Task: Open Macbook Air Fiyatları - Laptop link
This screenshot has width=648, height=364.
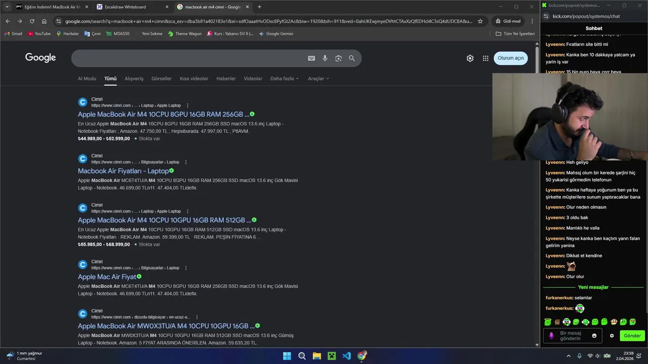Action: pyautogui.click(x=123, y=171)
